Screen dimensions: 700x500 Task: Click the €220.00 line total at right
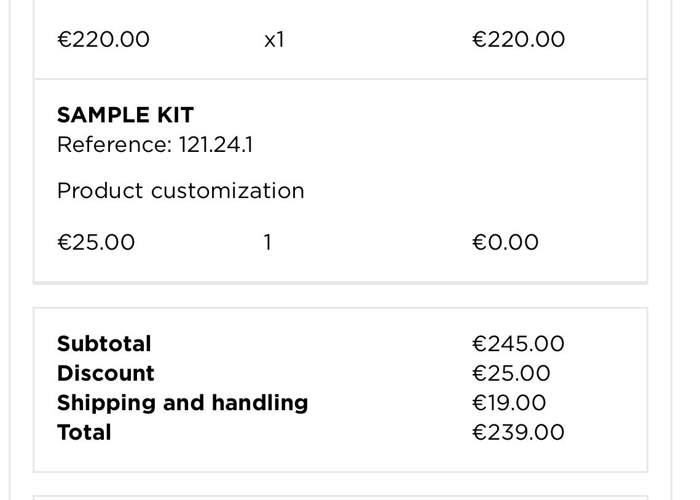pos(518,40)
